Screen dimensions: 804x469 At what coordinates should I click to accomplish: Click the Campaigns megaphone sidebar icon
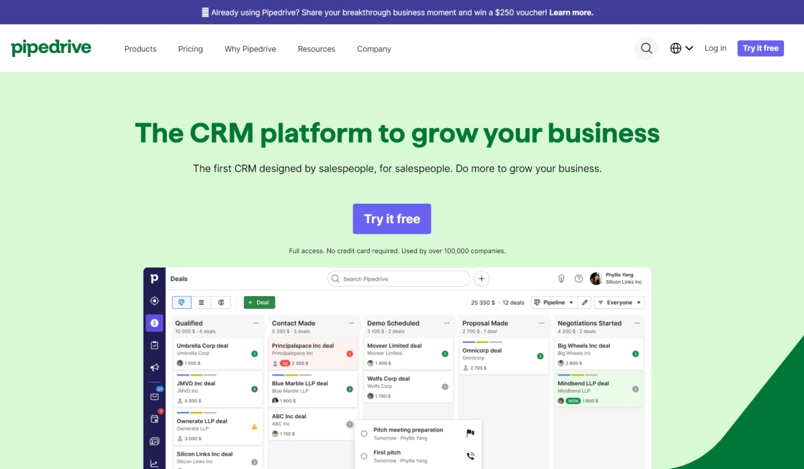click(x=155, y=367)
